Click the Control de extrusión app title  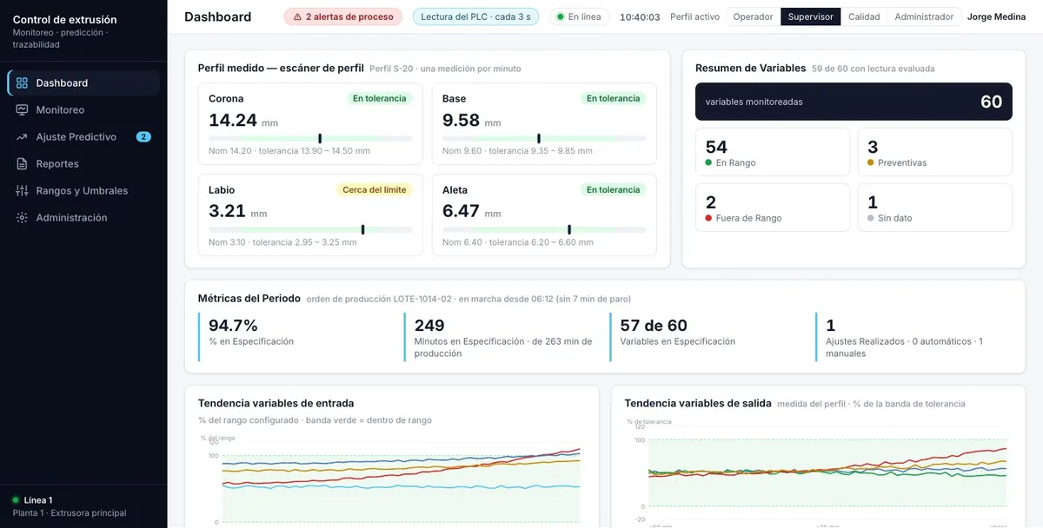coord(65,19)
